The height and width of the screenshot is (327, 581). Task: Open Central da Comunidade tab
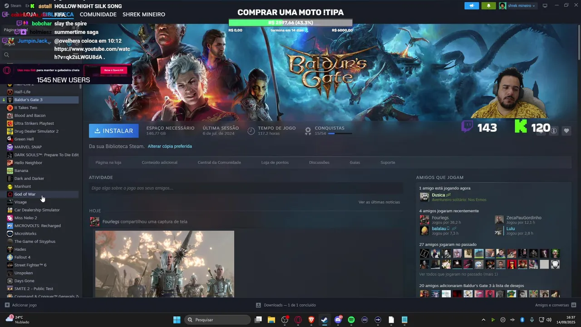pos(219,162)
